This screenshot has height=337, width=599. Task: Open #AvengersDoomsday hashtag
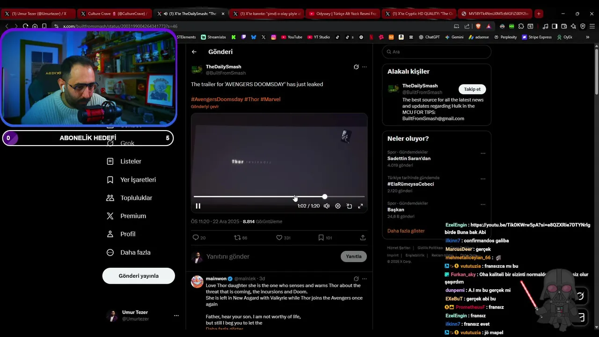tap(217, 99)
